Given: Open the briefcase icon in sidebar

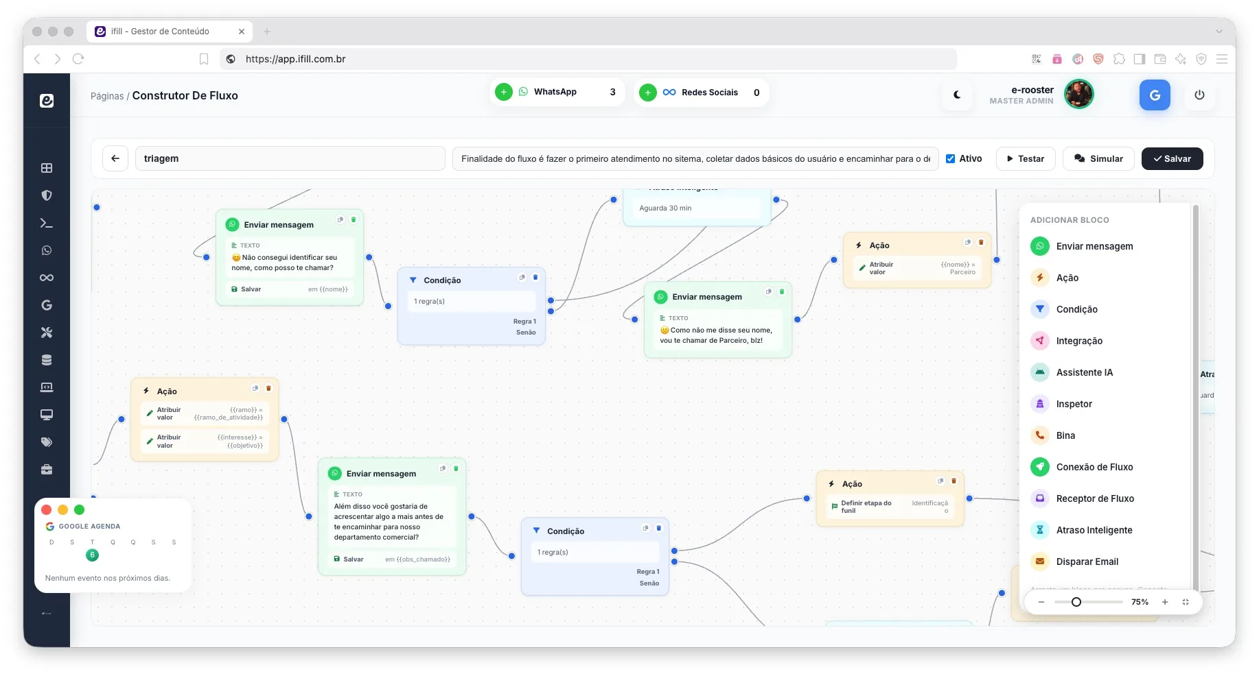Looking at the screenshot, I should 47,470.
